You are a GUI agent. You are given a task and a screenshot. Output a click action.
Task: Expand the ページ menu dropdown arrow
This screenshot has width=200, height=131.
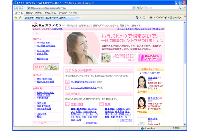tap(168, 18)
